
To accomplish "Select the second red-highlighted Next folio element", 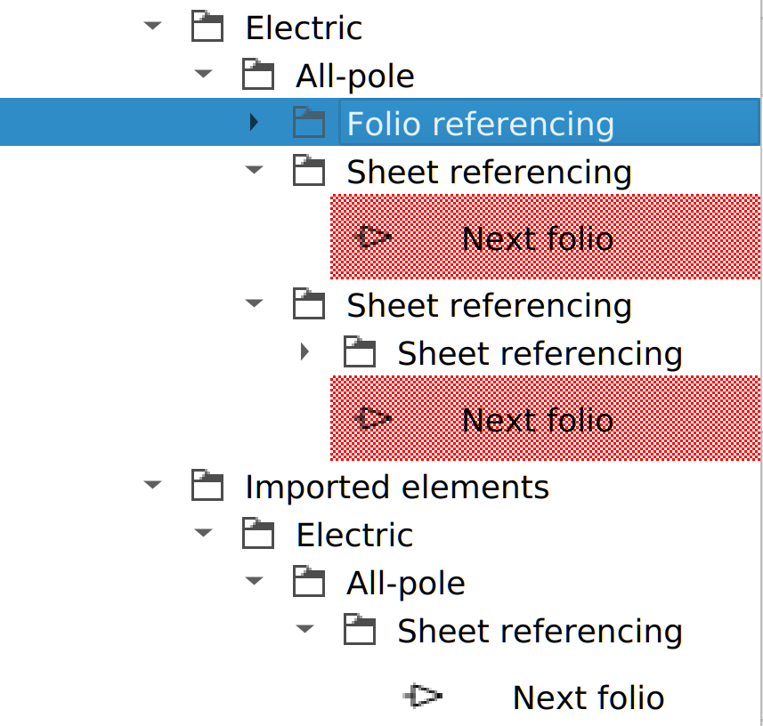I will [537, 419].
